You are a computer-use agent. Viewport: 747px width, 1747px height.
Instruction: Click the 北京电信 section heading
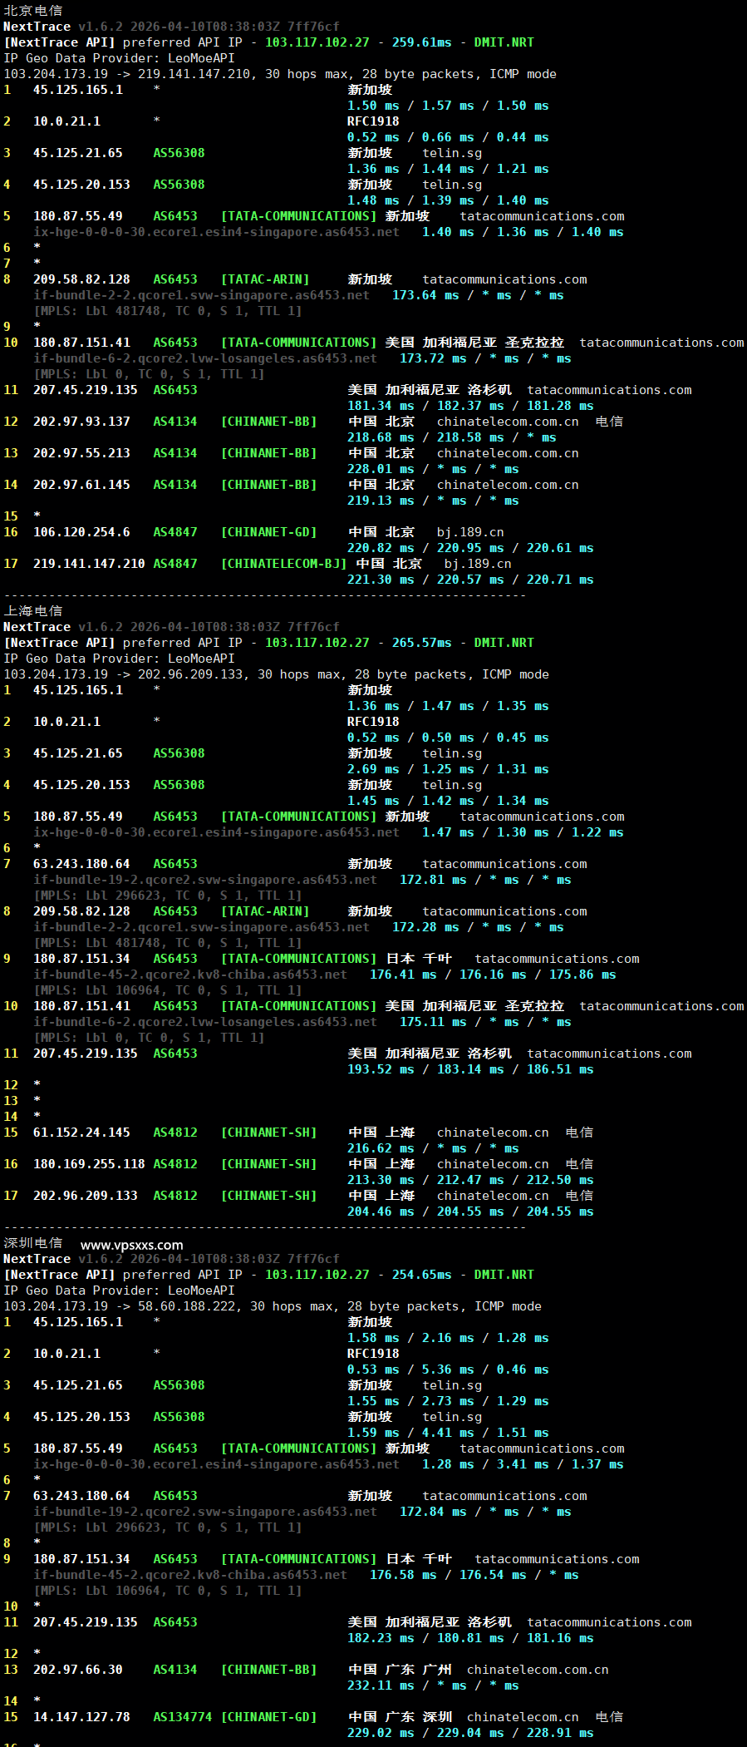click(x=33, y=11)
